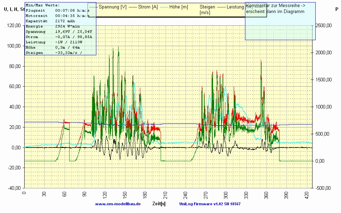Image resolution: width=341 pixels, height=213 pixels.
Task: Click the Kommentar zur Messreihe comment box
Action: tap(280, 21)
